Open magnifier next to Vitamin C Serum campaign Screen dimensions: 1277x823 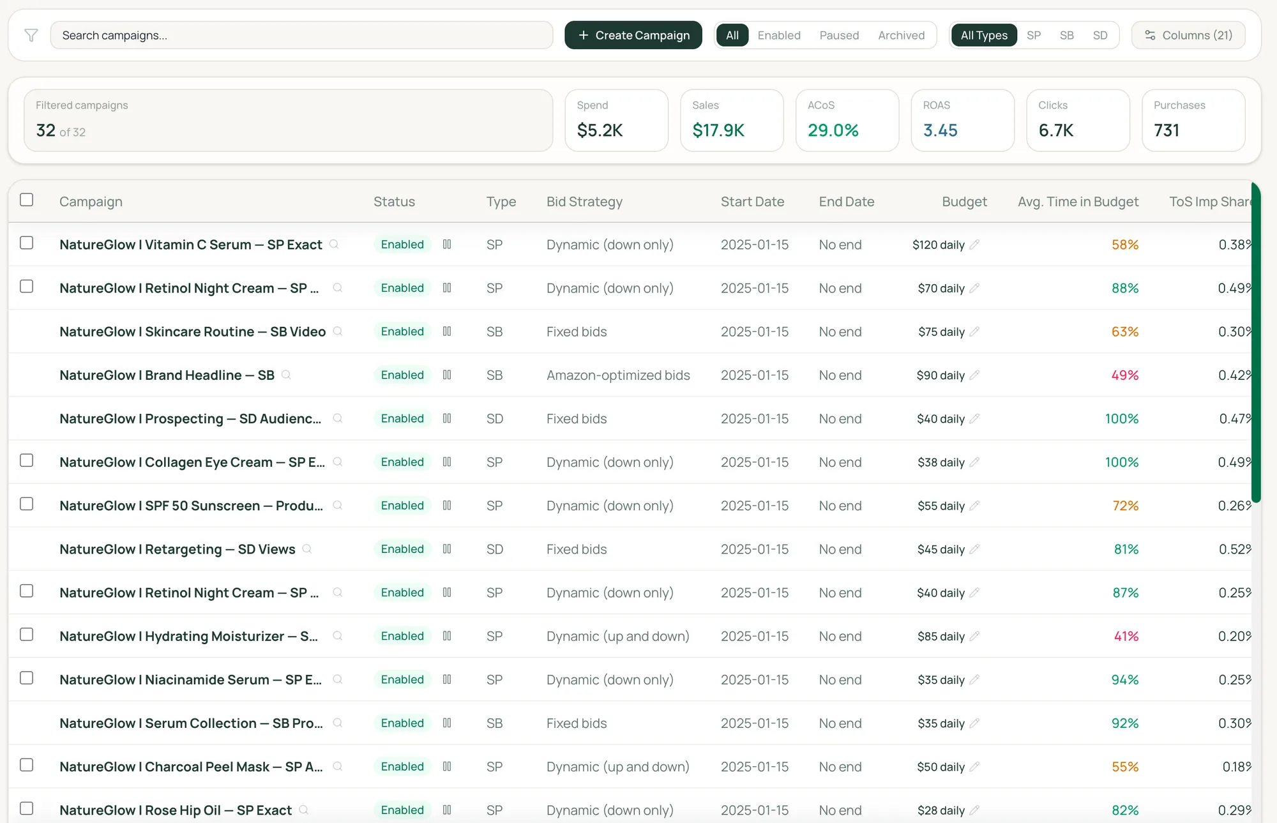coord(334,244)
